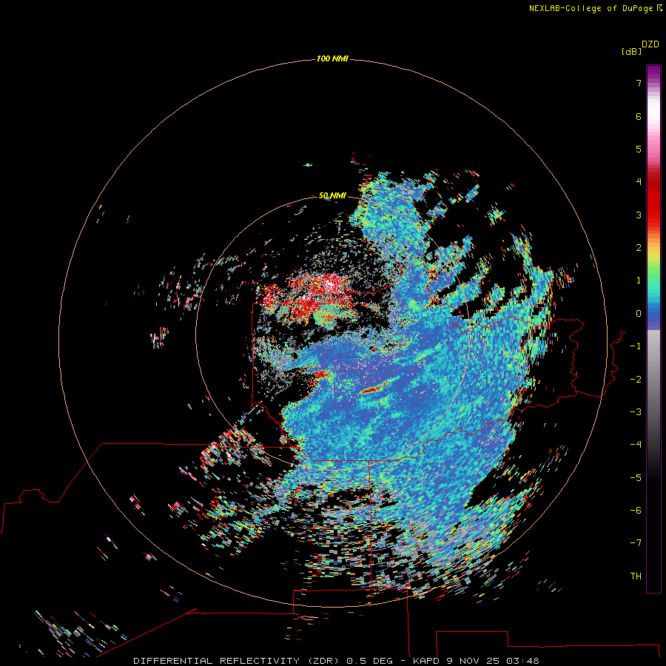
Task: Click the 9 NOV 25 date text
Action: (474, 661)
